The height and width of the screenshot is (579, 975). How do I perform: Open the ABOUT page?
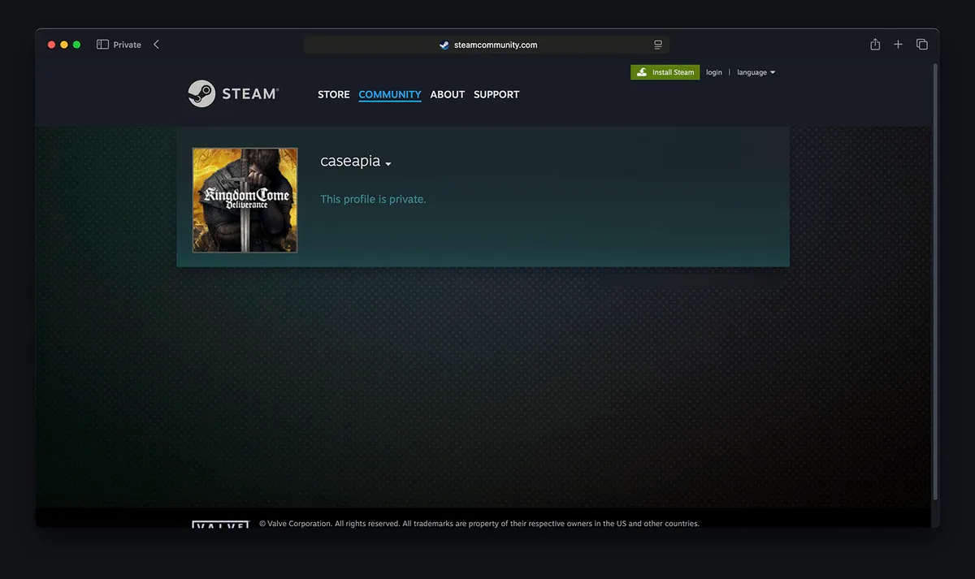click(448, 95)
